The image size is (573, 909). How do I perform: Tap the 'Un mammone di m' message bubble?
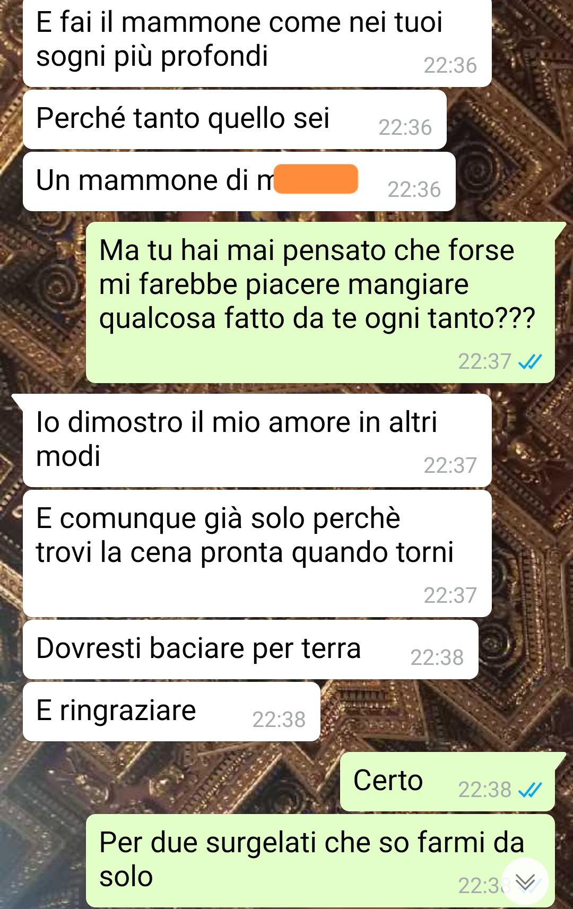[x=239, y=181]
